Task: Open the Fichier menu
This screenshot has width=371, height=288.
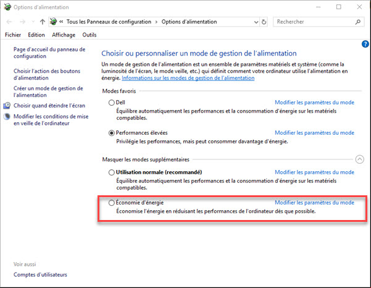Action: [x=13, y=35]
